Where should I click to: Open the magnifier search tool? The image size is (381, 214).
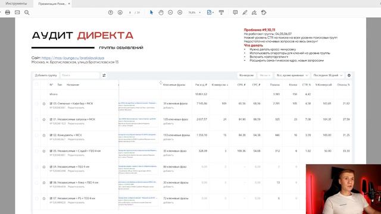27,12
